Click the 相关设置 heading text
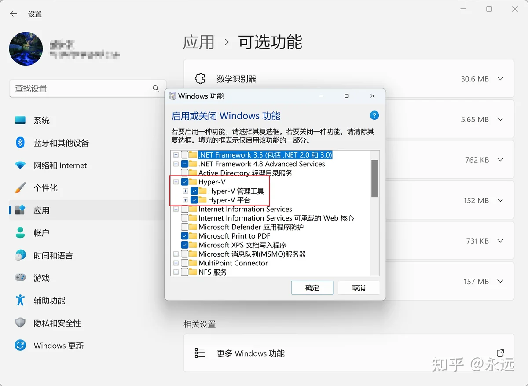Image resolution: width=528 pixels, height=386 pixels. click(200, 324)
